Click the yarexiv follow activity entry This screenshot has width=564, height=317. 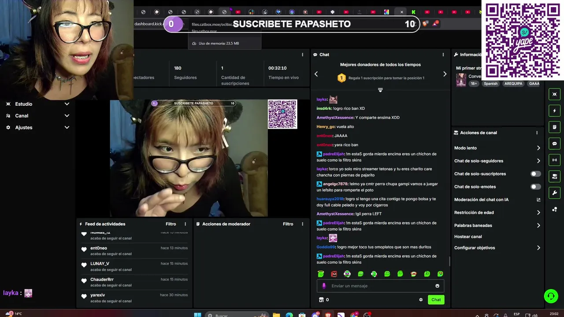135,298
